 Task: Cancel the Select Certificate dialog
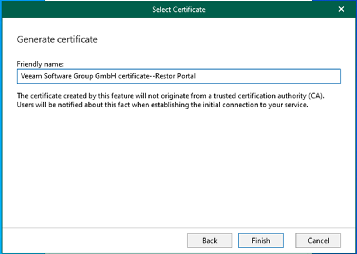click(318, 240)
